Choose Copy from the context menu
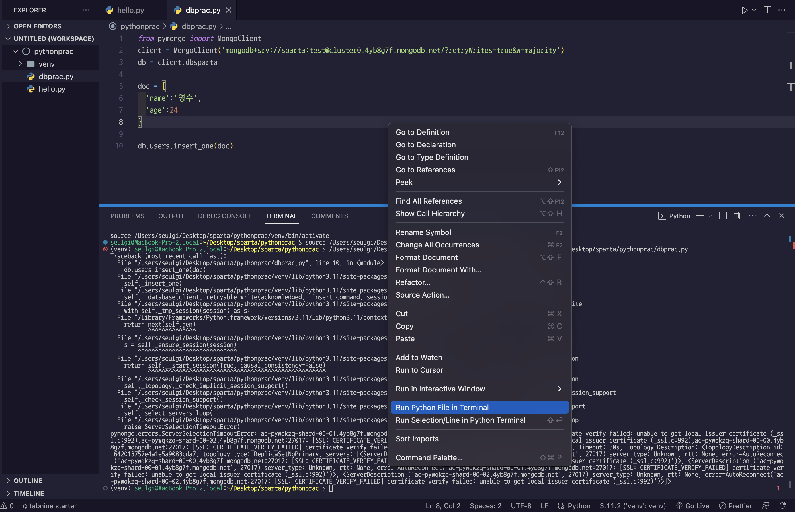795x512 pixels. point(480,326)
